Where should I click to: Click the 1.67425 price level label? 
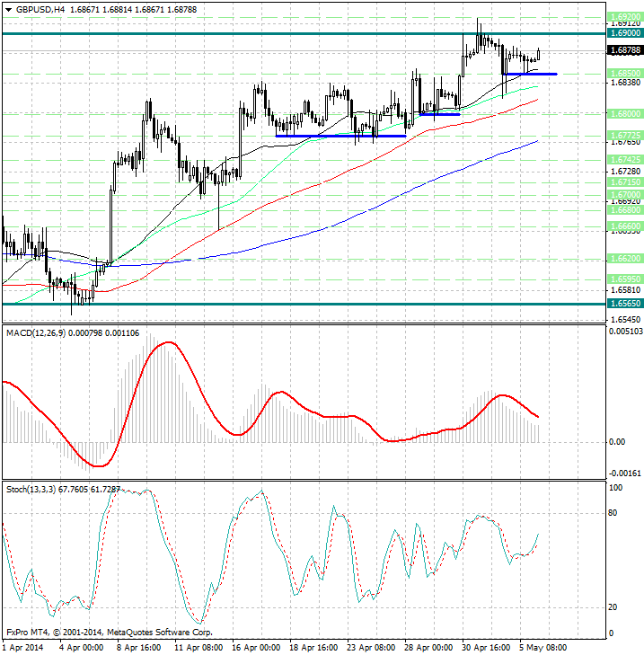tap(623, 159)
